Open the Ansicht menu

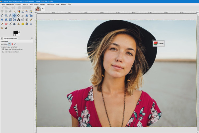[26, 4]
